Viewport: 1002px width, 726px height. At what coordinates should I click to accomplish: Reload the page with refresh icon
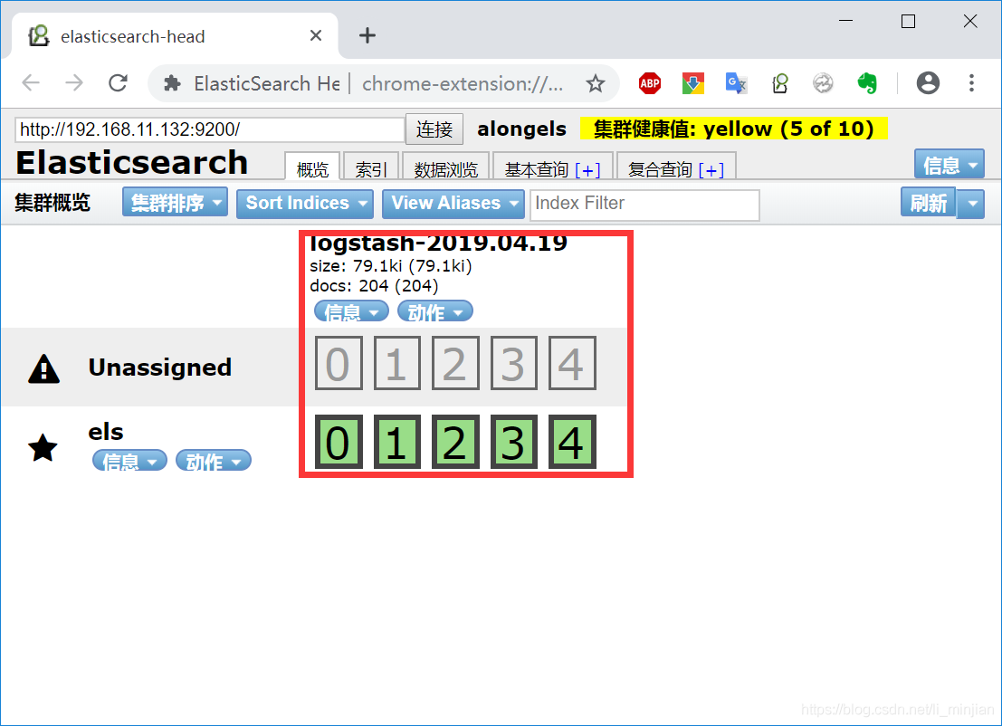pos(119,83)
